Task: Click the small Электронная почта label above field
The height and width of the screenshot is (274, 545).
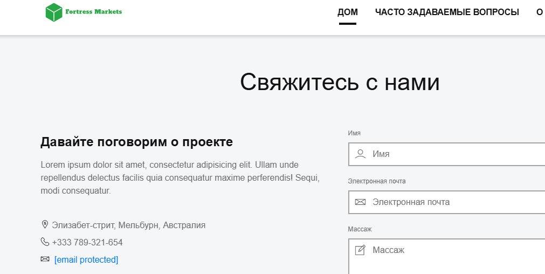Action: [x=377, y=181]
